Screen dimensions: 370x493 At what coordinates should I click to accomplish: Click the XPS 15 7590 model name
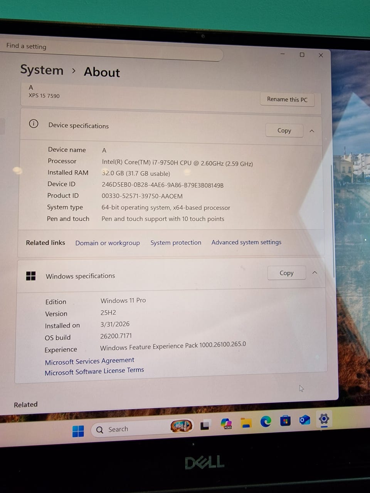(x=44, y=96)
